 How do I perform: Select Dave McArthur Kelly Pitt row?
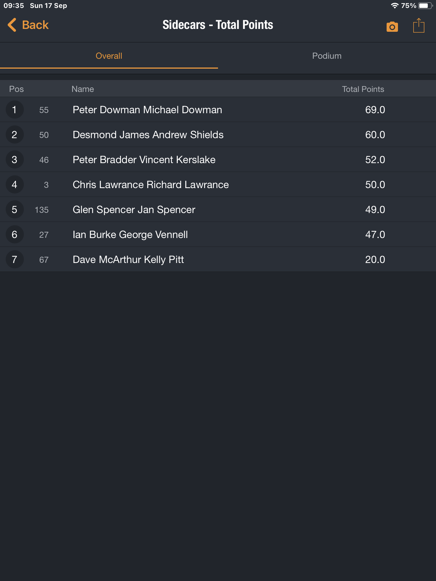(x=218, y=260)
